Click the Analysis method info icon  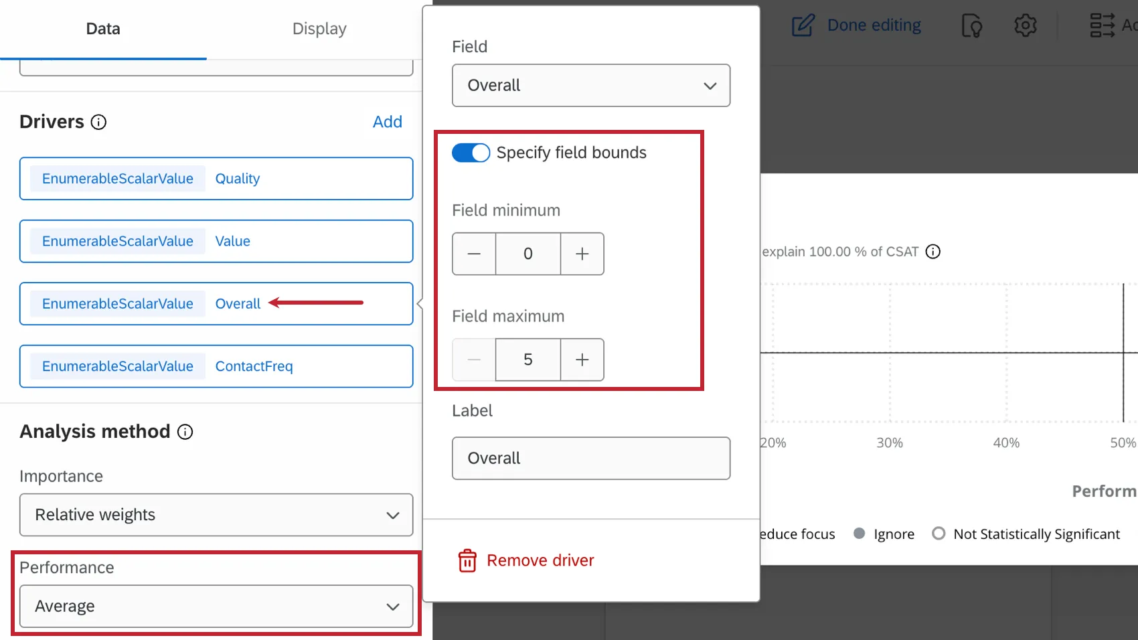click(x=185, y=432)
